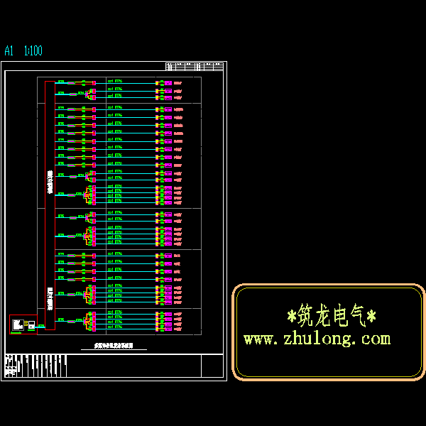Select the control host computer symbol in red box
426x426 pixels.
[18, 325]
